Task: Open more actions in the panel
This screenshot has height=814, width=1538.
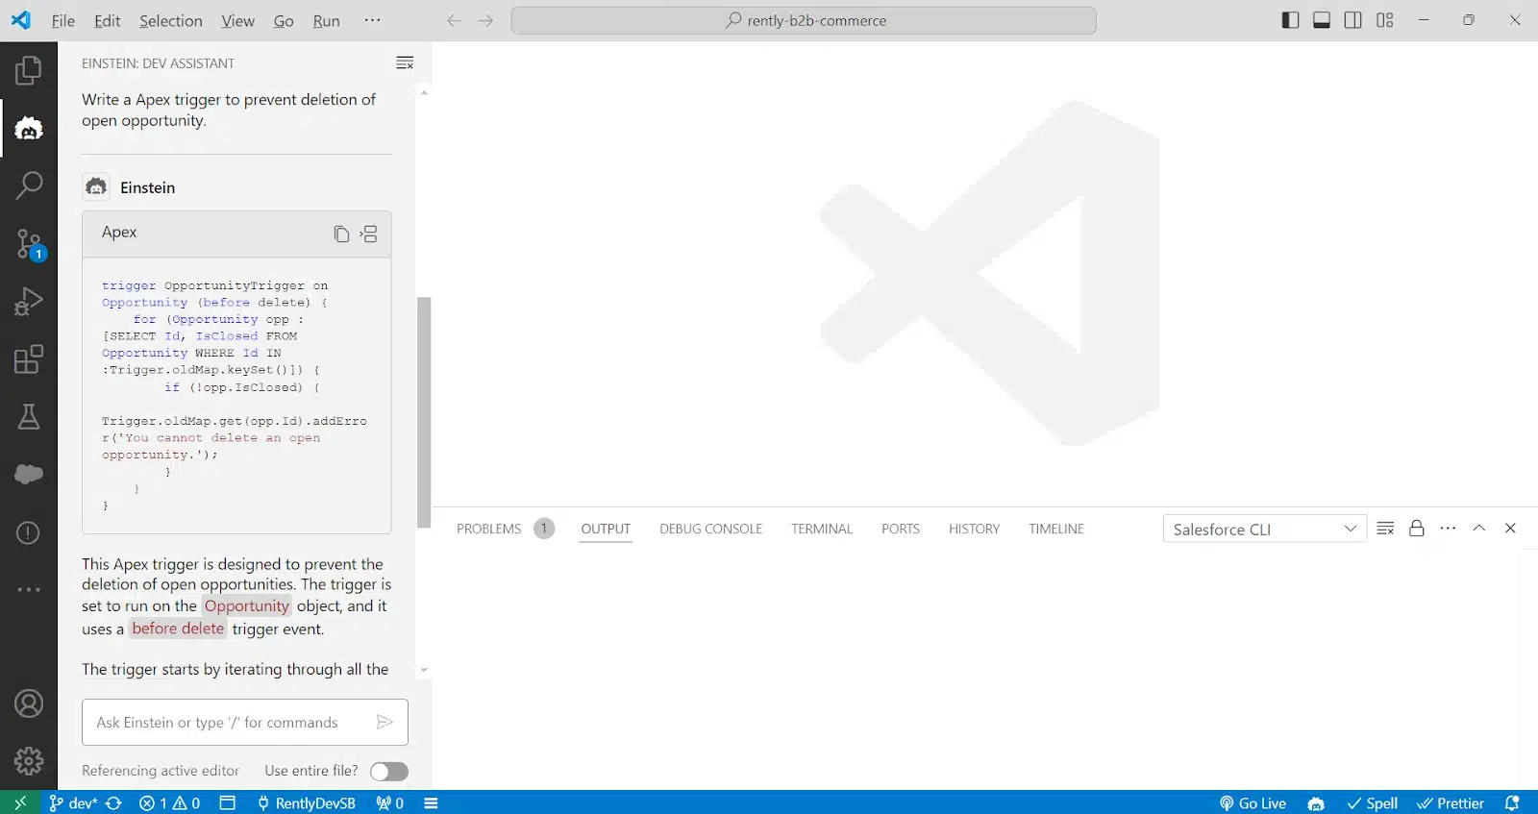Action: pos(1448,529)
